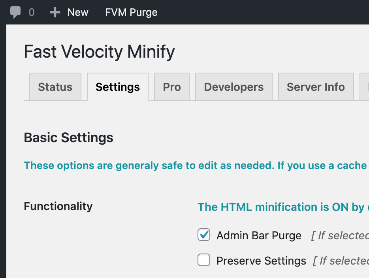The image size is (369, 278).
Task: Select the Settings tab
Action: click(x=118, y=87)
